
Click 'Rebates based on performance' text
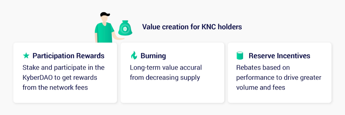[279, 72]
